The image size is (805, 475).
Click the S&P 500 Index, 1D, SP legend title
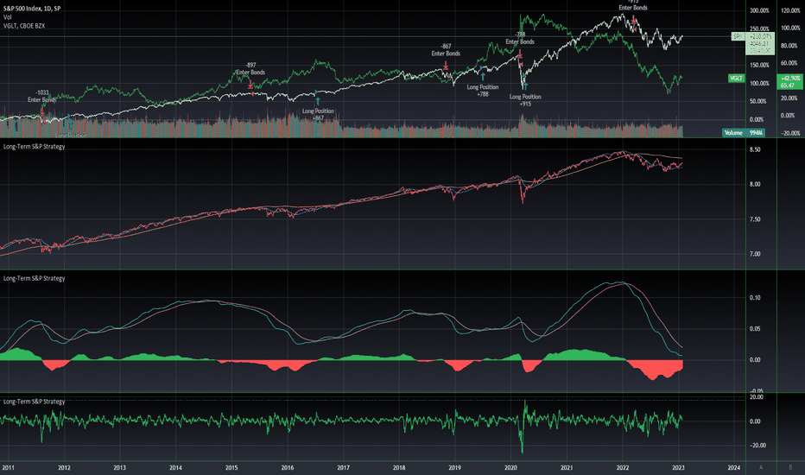point(32,9)
